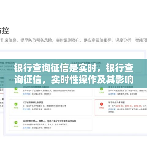Image resolution: width=147 pixels, height=147 pixels.
Task: Click red warning hexagon icon in 销项税额为零预警 card
Action: pos(101,104)
